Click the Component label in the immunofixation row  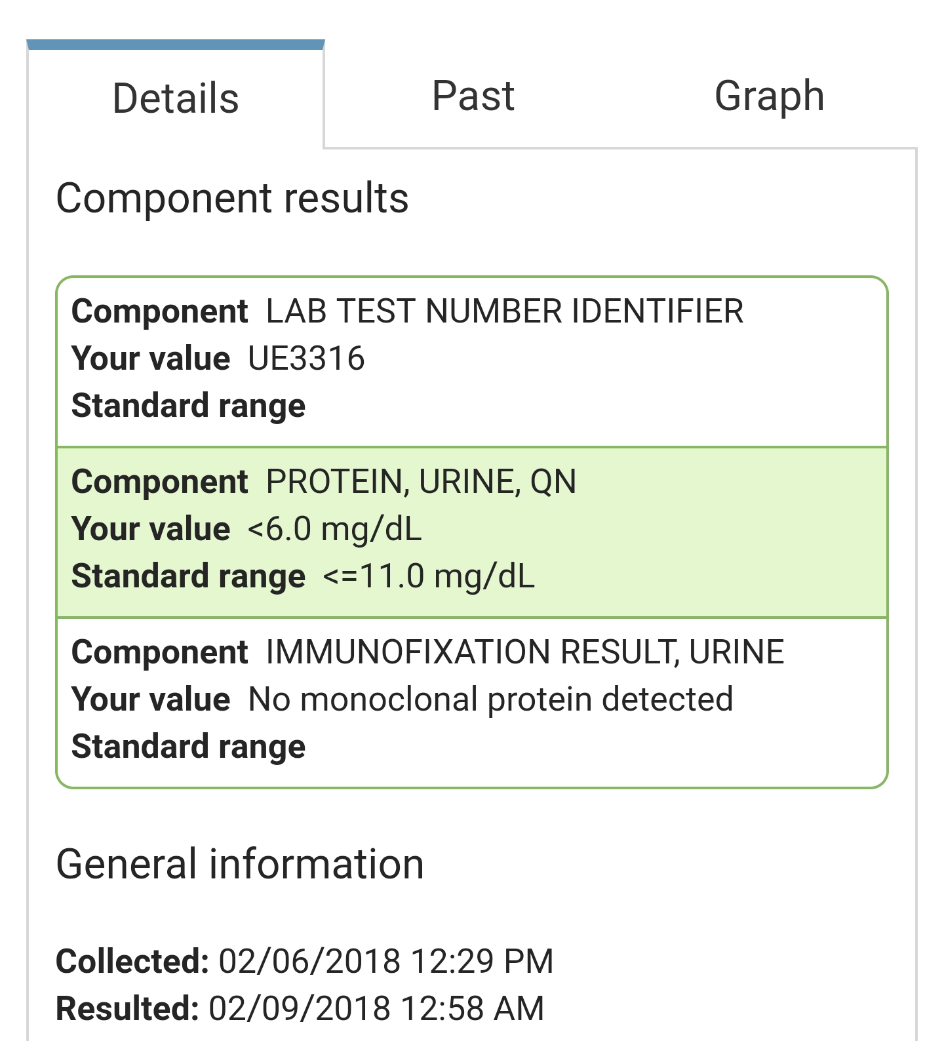coord(159,652)
